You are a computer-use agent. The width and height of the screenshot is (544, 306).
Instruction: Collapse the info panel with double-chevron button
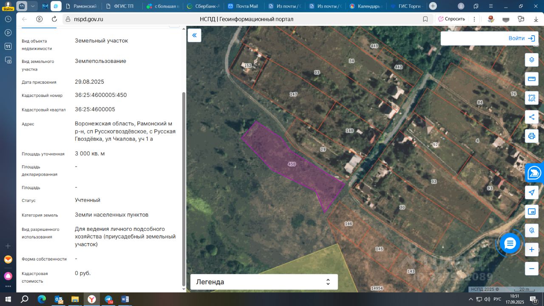click(194, 35)
